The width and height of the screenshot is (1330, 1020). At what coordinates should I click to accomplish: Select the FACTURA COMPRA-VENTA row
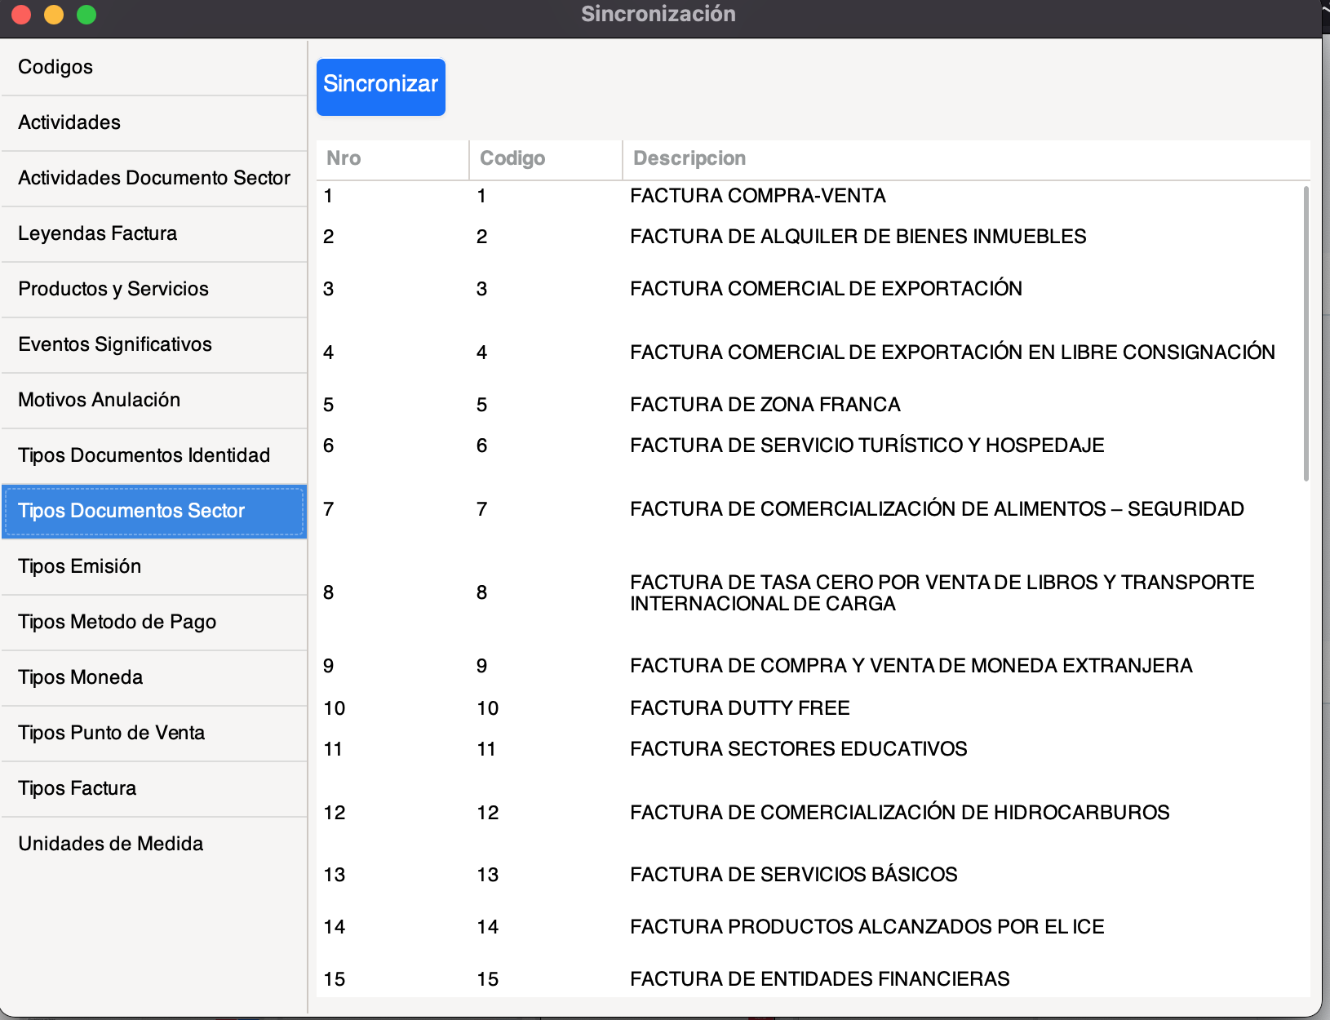[757, 196]
